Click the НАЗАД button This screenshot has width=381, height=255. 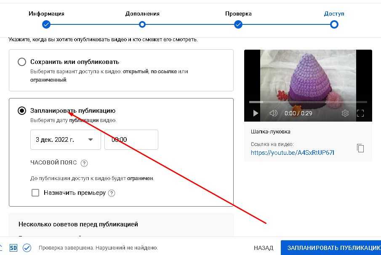[x=264, y=248]
